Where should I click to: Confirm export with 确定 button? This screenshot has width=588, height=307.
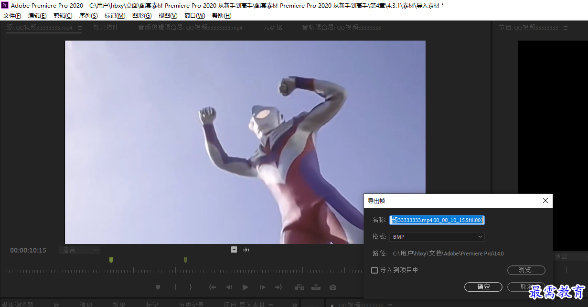click(483, 287)
